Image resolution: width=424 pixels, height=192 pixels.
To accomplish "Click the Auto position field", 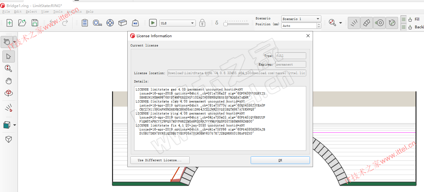I will pyautogui.click(x=299, y=26).
